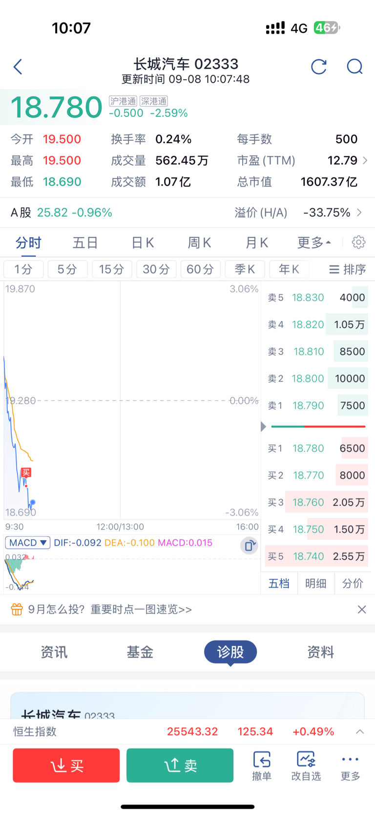This screenshot has width=375, height=816.
Task: Select the 15分 interval
Action: (112, 269)
